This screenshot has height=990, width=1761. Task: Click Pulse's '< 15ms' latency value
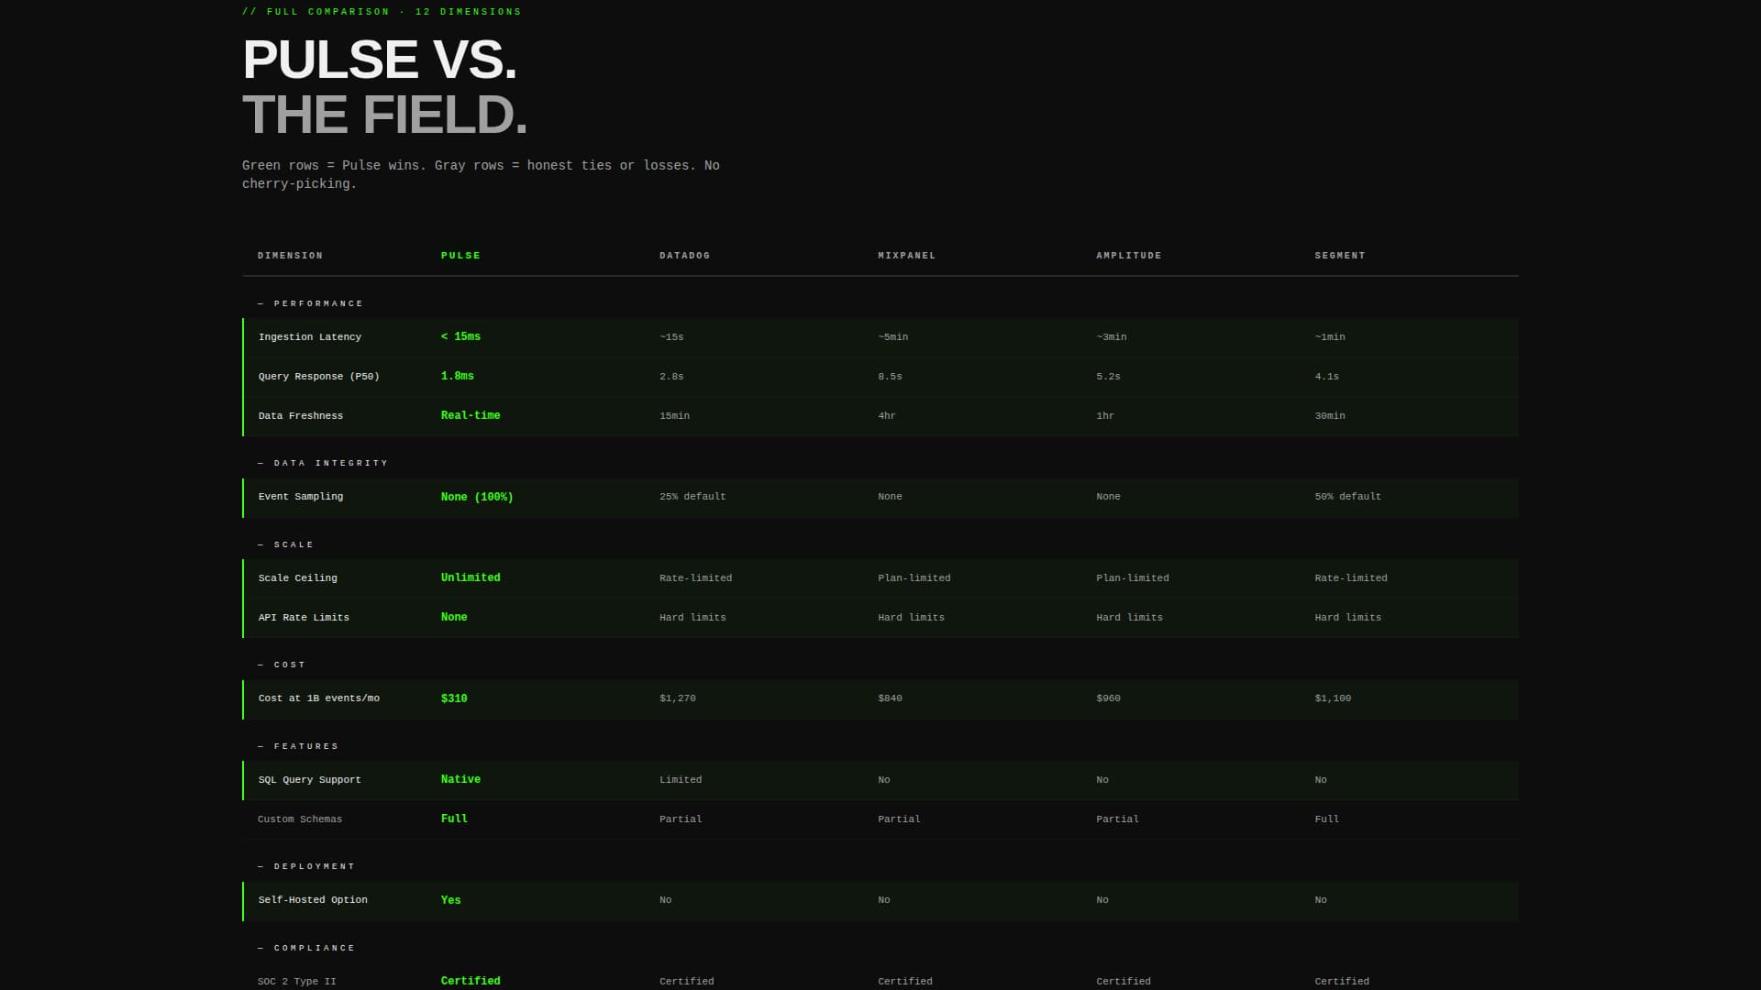tap(460, 336)
